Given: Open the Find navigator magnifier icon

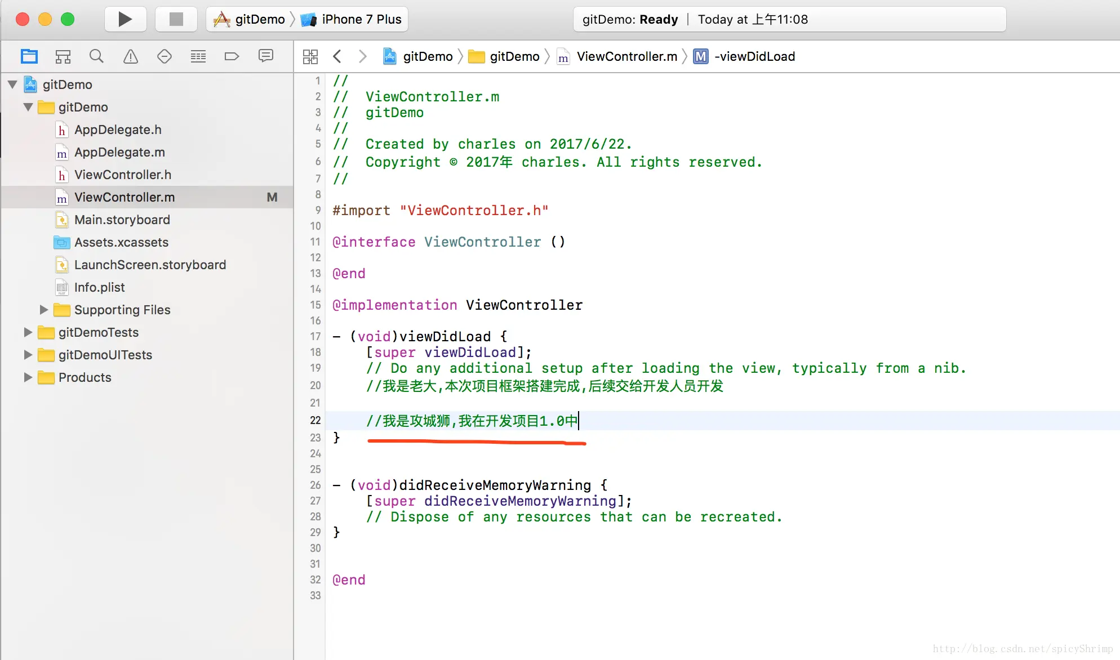Looking at the screenshot, I should coord(96,56).
